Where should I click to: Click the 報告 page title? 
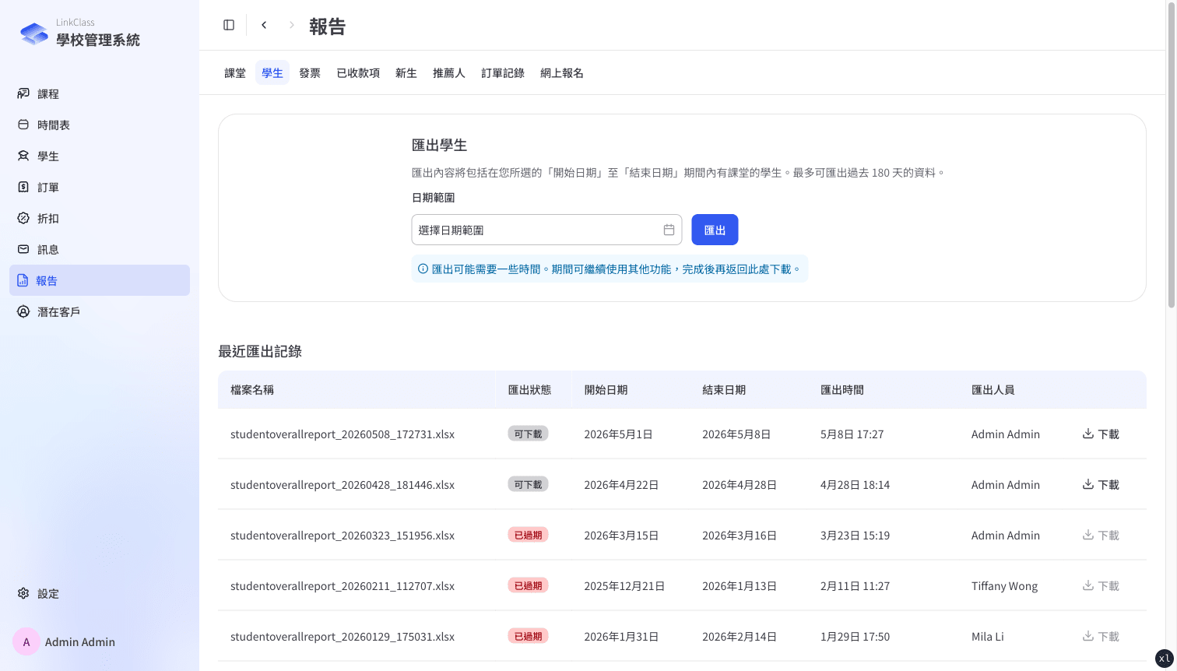327,26
